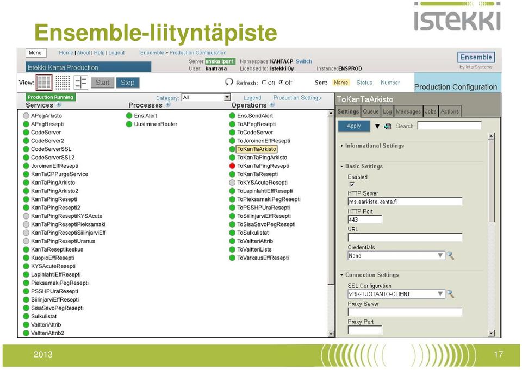
Task: Click green status dot of ToSulkulistat
Action: [232, 233]
